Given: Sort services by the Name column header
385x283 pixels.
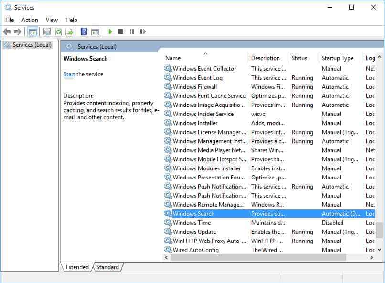Looking at the screenshot, I should [173, 58].
